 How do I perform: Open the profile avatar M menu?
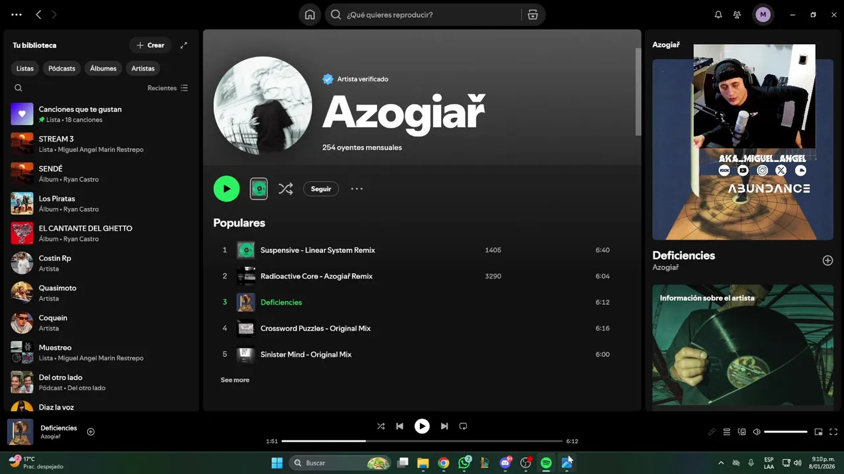(x=763, y=14)
